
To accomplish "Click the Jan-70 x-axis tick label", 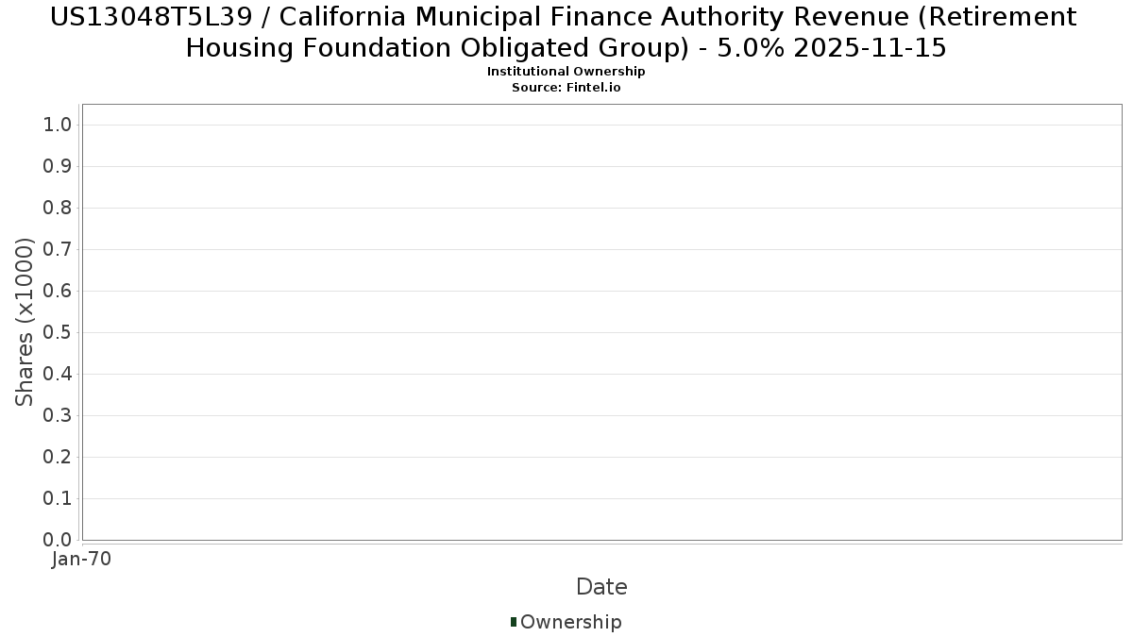I will 82,559.
